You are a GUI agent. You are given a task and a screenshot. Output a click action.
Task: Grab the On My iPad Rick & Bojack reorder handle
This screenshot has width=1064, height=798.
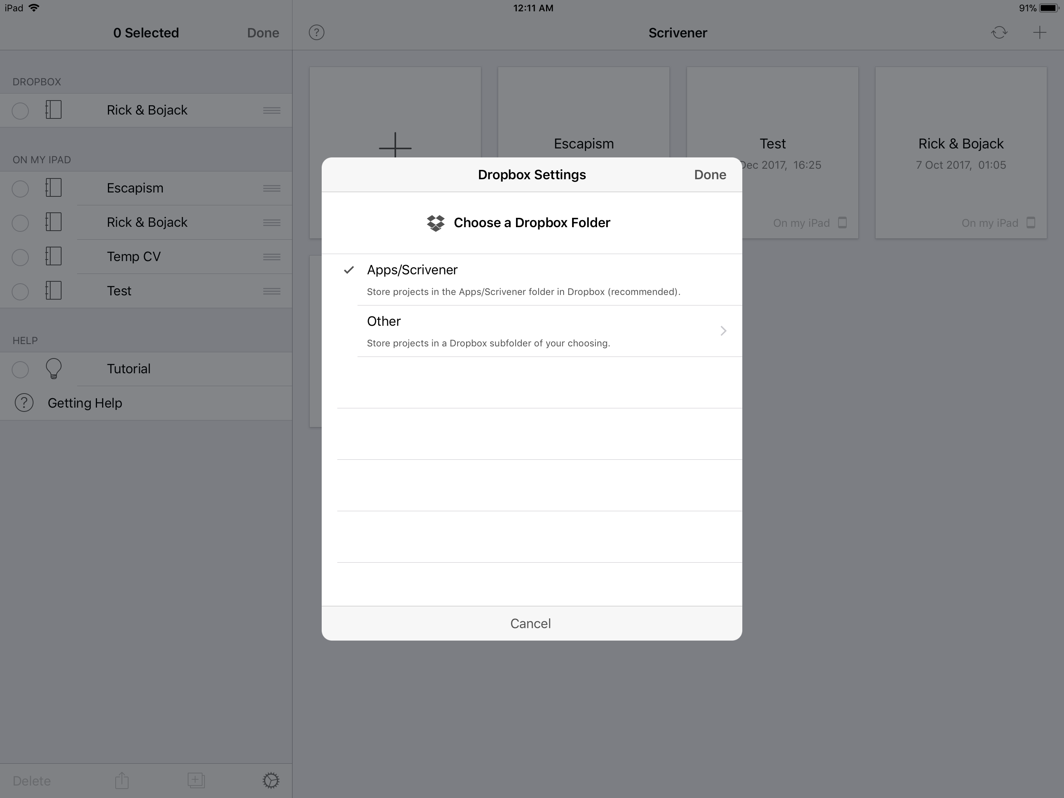pos(272,222)
